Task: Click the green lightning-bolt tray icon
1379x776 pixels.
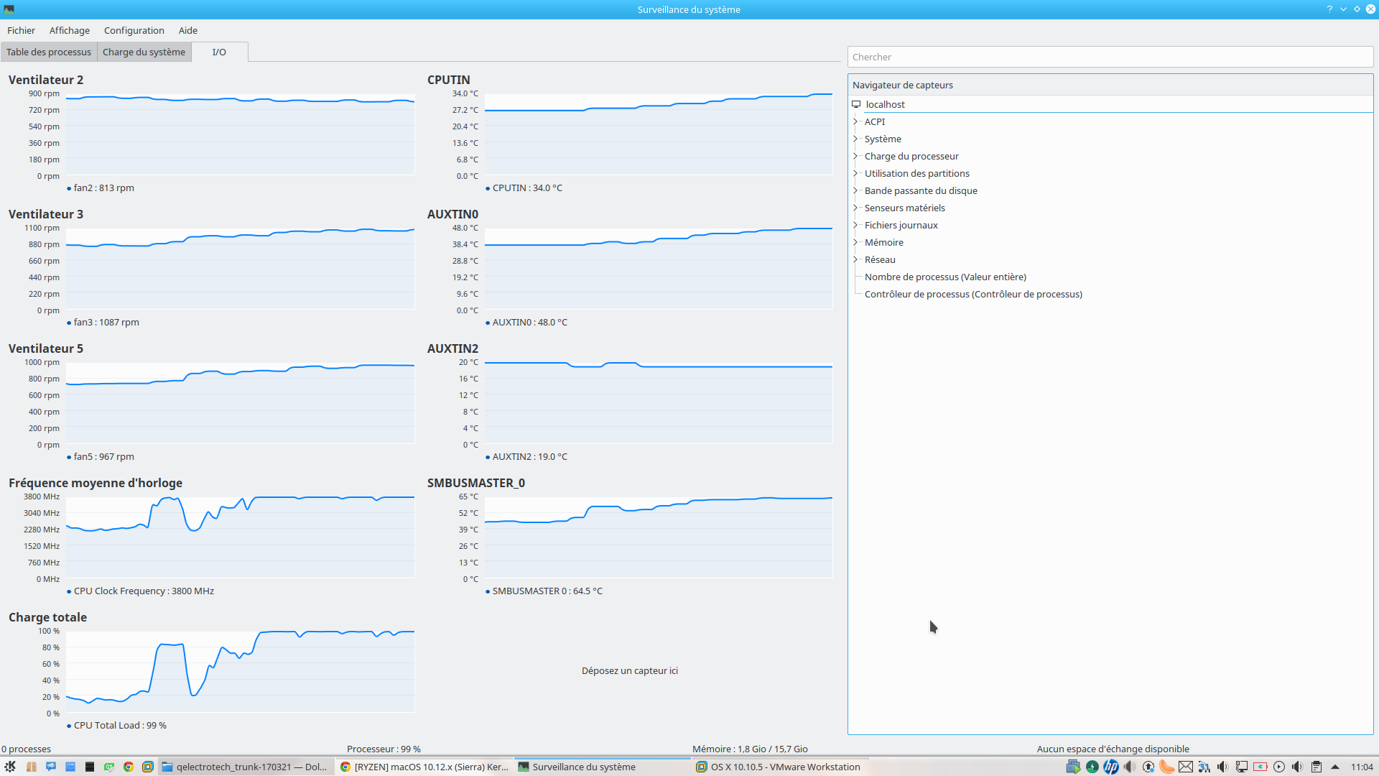Action: (x=1092, y=767)
